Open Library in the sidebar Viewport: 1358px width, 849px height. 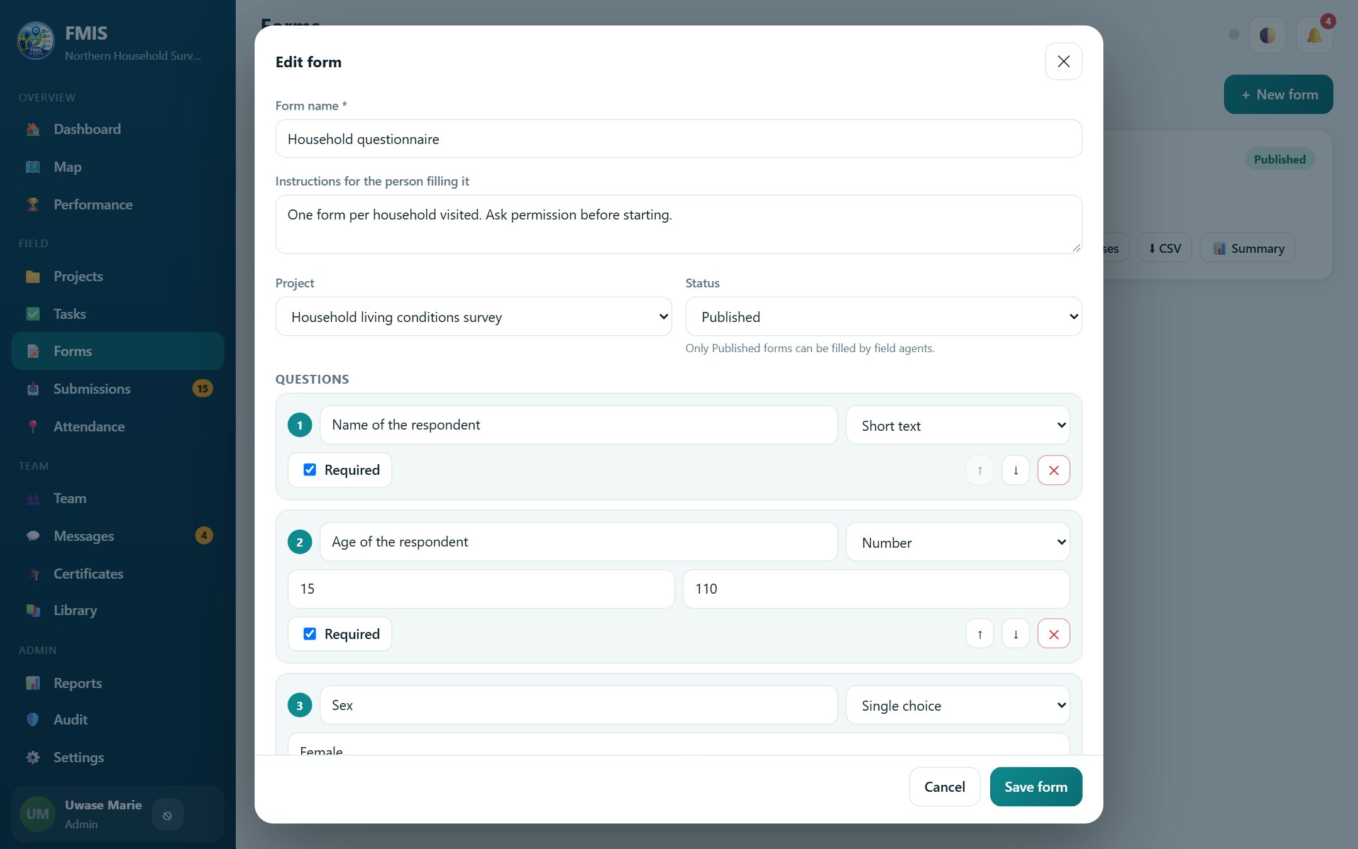pyautogui.click(x=118, y=610)
